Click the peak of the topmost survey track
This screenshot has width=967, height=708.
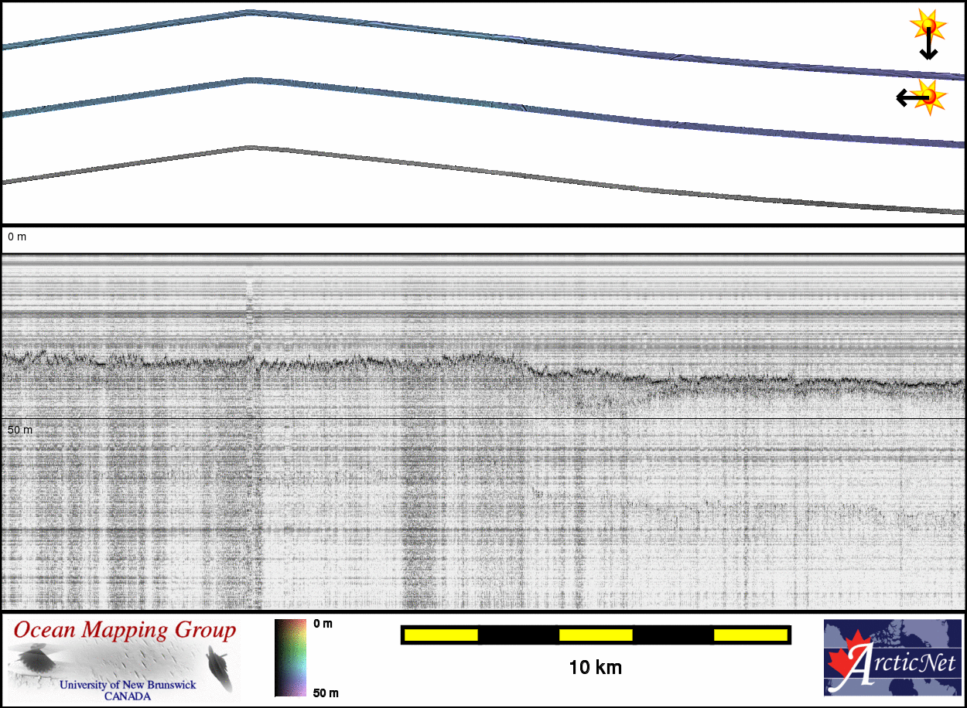click(249, 12)
